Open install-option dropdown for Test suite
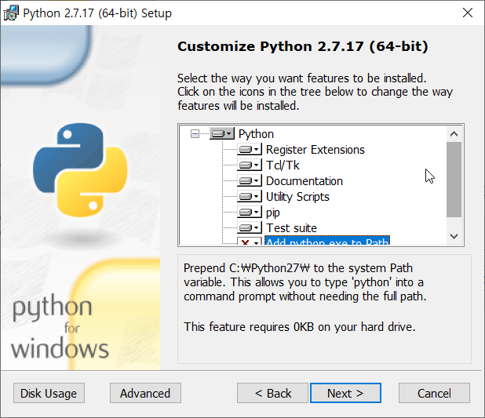Image resolution: width=485 pixels, height=418 pixels. [x=250, y=228]
